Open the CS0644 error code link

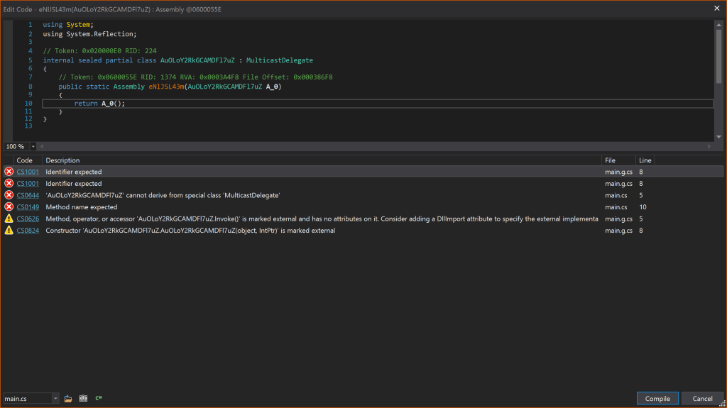(28, 195)
